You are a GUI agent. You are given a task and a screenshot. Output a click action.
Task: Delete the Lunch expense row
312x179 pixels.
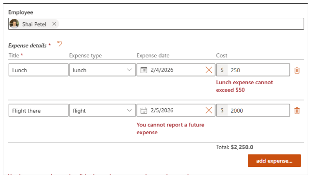297,70
